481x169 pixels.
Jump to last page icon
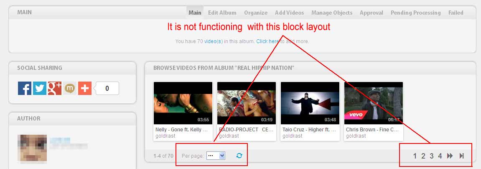461,156
